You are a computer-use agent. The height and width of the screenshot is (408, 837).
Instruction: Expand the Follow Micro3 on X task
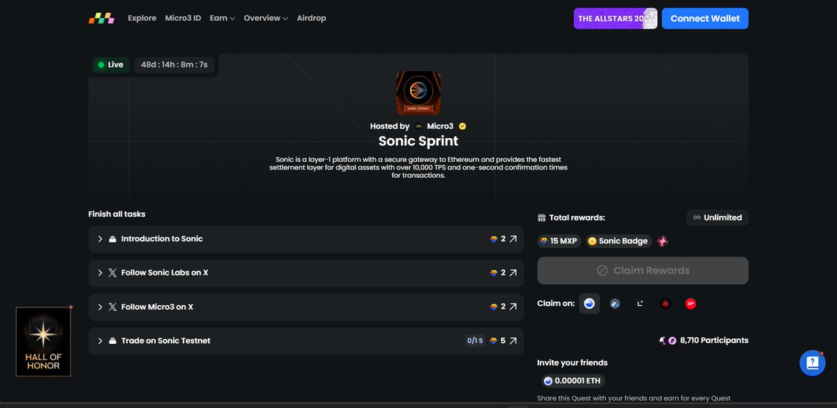(x=100, y=307)
